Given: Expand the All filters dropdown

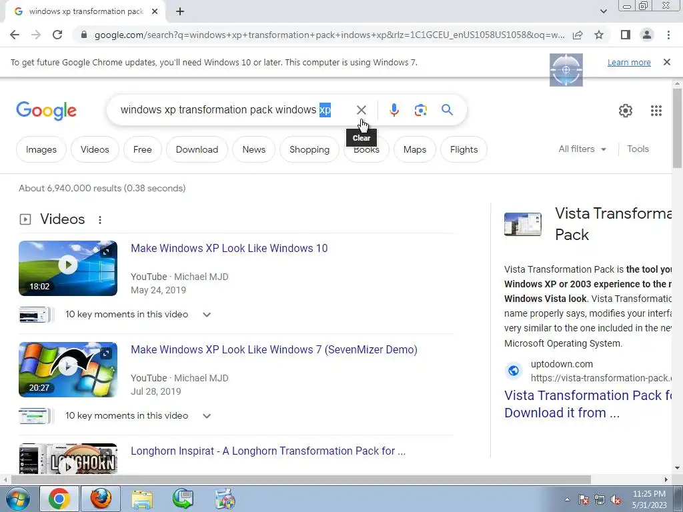Looking at the screenshot, I should (582, 149).
